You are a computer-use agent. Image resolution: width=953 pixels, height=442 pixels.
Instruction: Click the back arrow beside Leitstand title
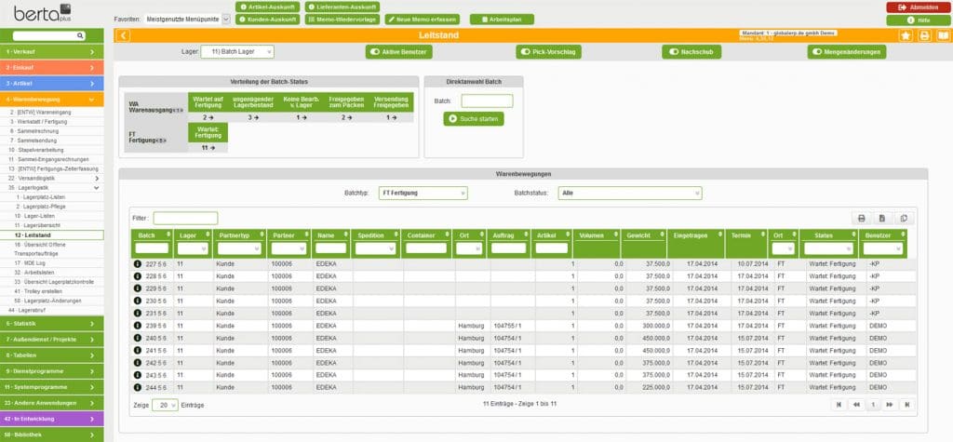tap(125, 35)
